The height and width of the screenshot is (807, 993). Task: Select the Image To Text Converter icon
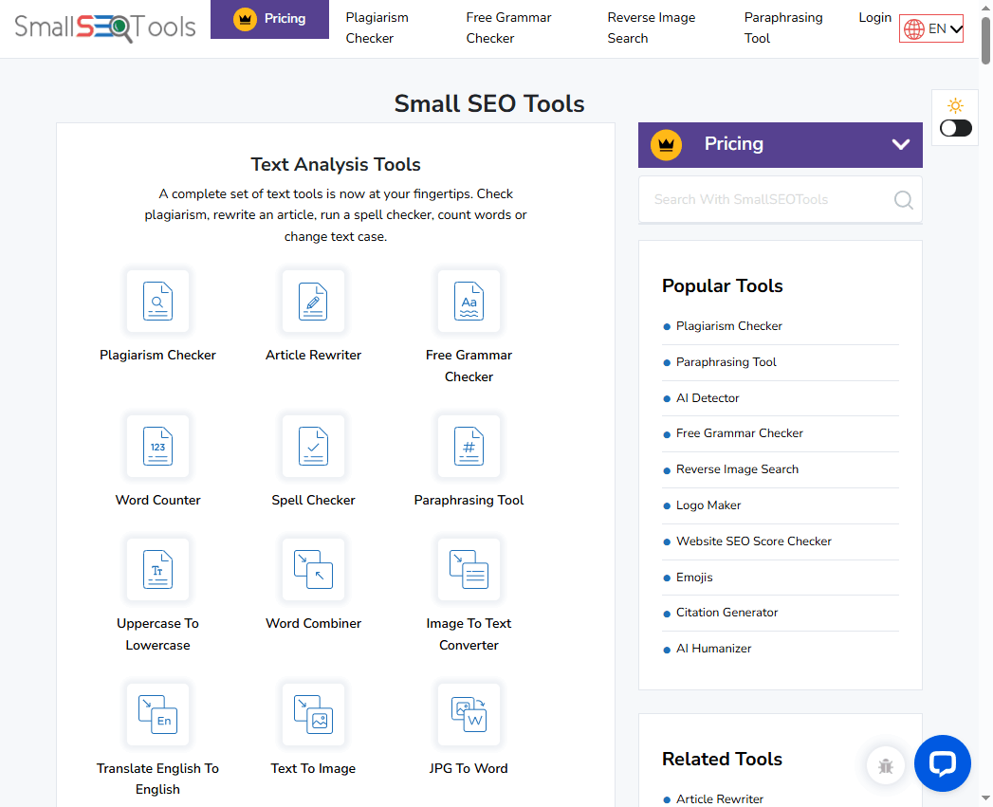(x=469, y=569)
